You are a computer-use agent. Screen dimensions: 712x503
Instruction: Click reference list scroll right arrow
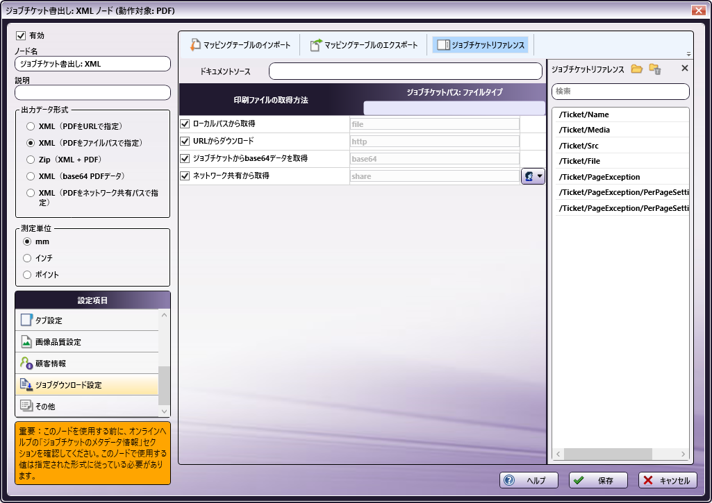click(x=683, y=454)
